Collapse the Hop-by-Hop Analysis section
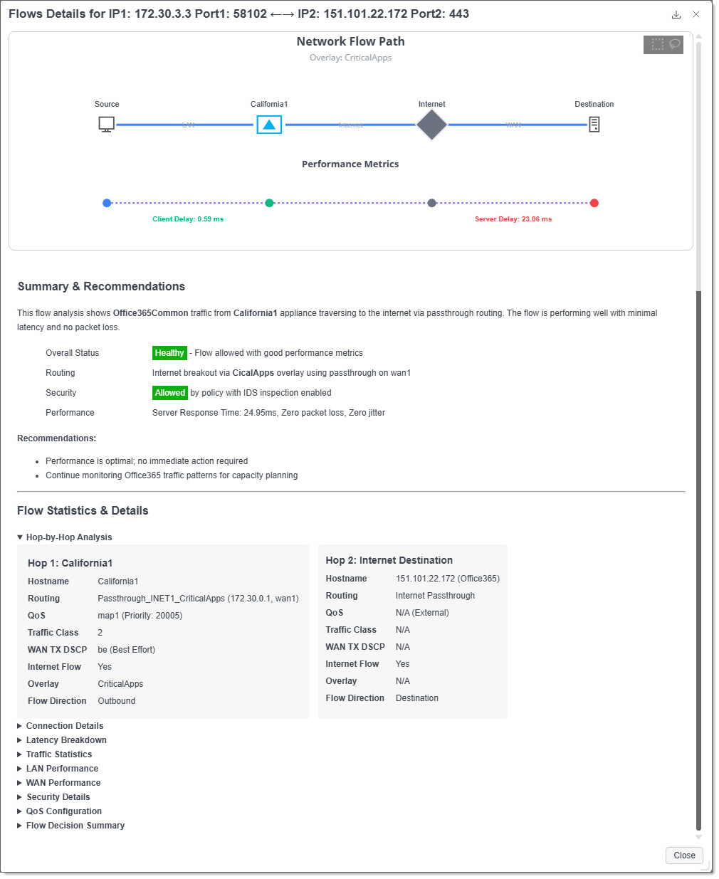The image size is (719, 879). pyautogui.click(x=65, y=537)
